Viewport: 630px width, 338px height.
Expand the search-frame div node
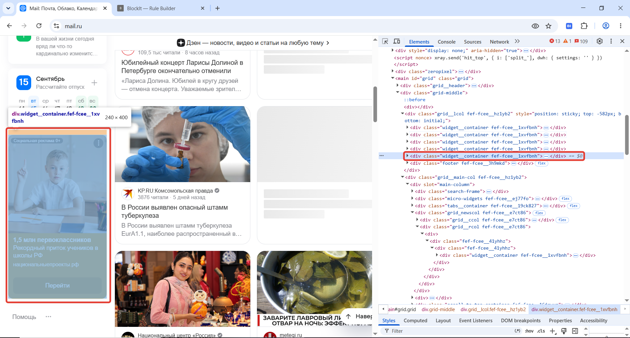(x=412, y=191)
